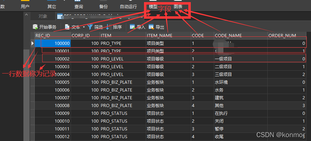Viewport: 311px width, 141px height.
Task: Click the 导出 export button
Action: click(156, 27)
